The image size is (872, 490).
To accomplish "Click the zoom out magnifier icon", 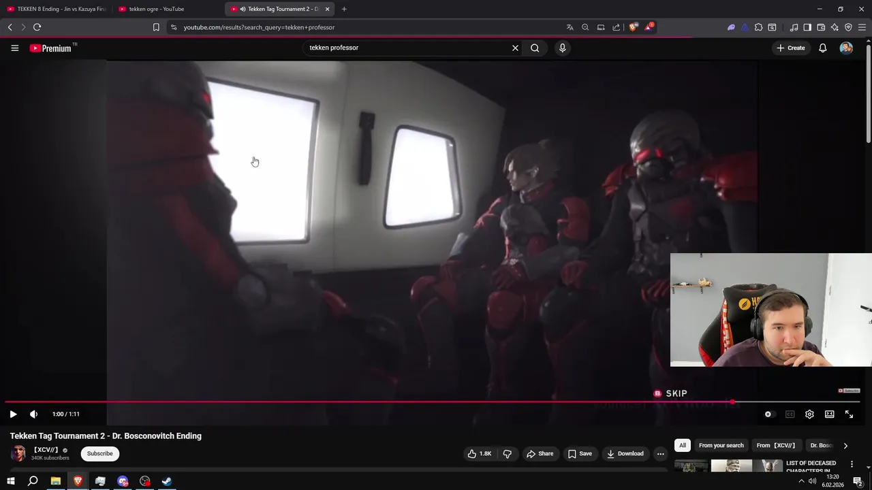I will tap(585, 27).
